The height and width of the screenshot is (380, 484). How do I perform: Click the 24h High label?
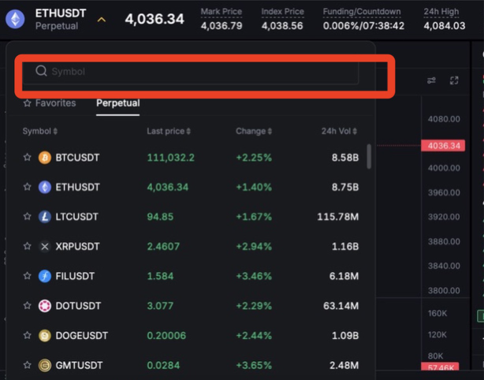pos(441,12)
